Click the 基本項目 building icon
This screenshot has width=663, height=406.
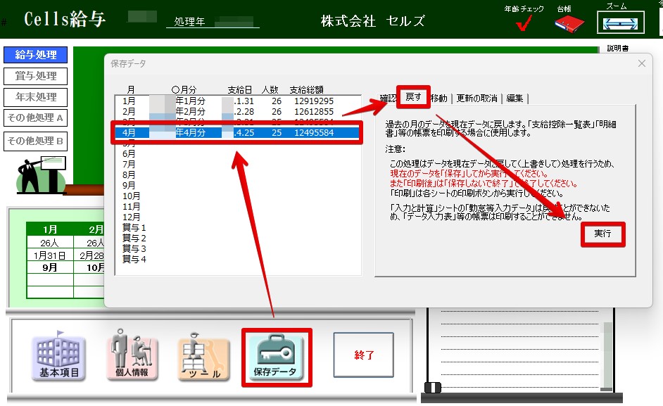(58, 356)
